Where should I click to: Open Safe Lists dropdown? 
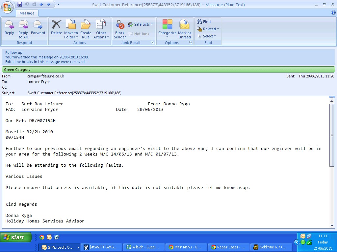[x=141, y=24]
